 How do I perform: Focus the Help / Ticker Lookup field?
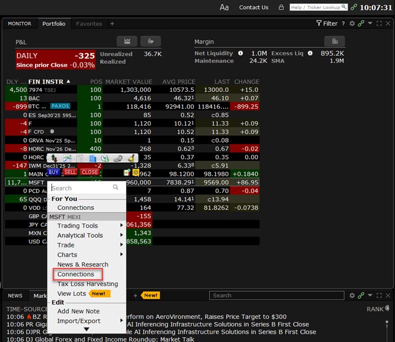[318, 7]
